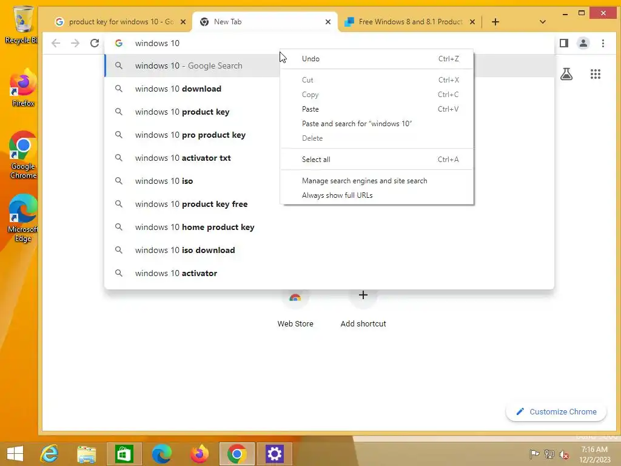The height and width of the screenshot is (466, 621).
Task: Expand the tab search chevron
Action: click(x=543, y=22)
